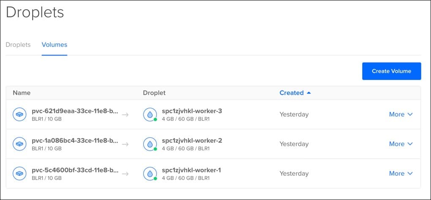This screenshot has height=200, width=431.
Task: Open More menu for worker-1 volume
Action: click(401, 174)
